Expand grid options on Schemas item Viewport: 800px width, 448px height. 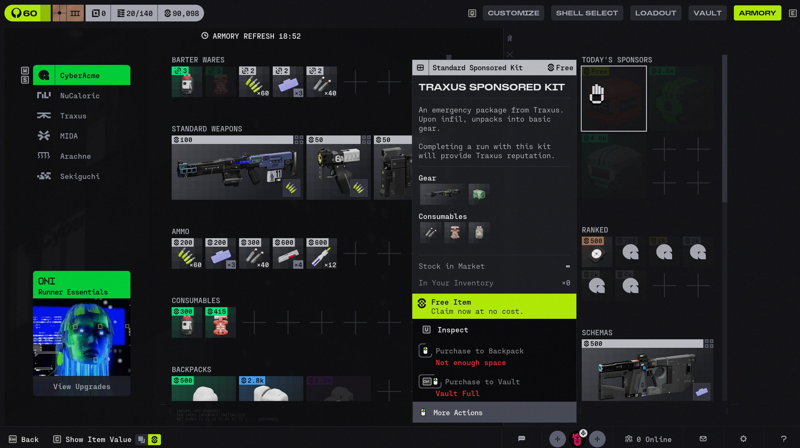coord(709,343)
